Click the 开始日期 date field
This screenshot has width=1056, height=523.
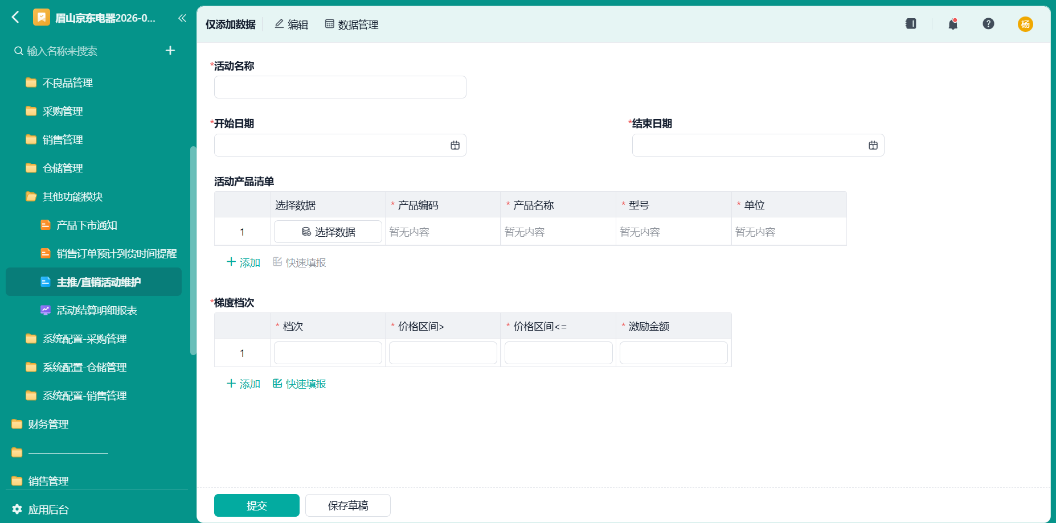tap(340, 145)
